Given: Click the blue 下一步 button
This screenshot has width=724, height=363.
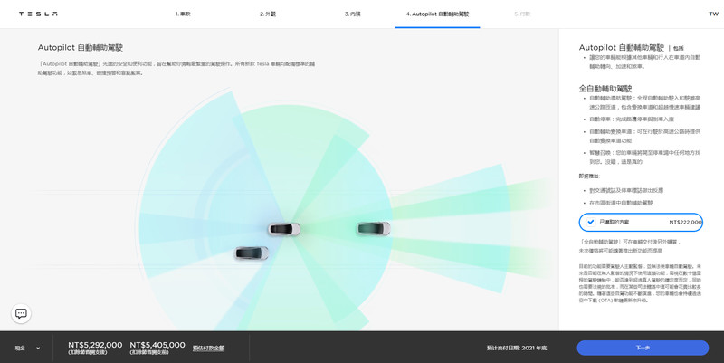Looking at the screenshot, I should pyautogui.click(x=643, y=348).
